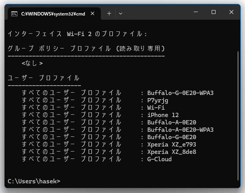Open a new terminal tab

(109, 14)
